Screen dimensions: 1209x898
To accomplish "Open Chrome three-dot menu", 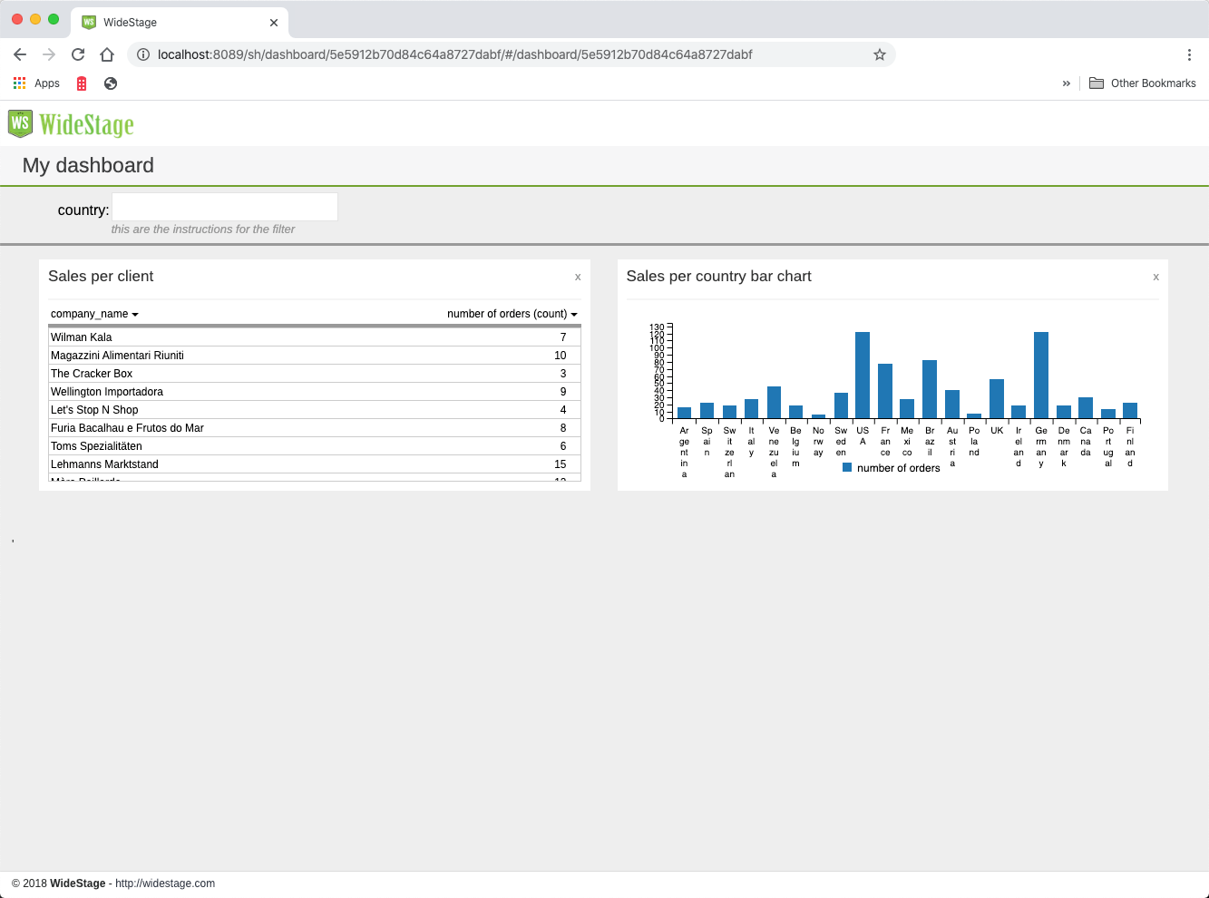I will click(1189, 54).
